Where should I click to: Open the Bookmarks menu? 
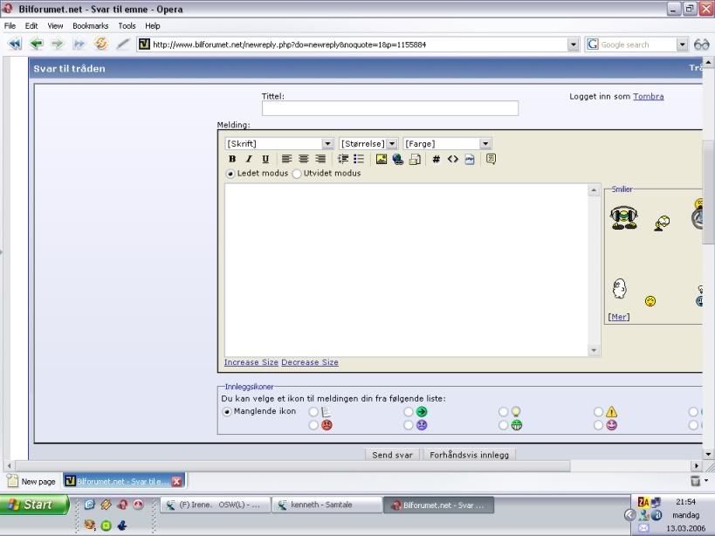click(x=91, y=26)
